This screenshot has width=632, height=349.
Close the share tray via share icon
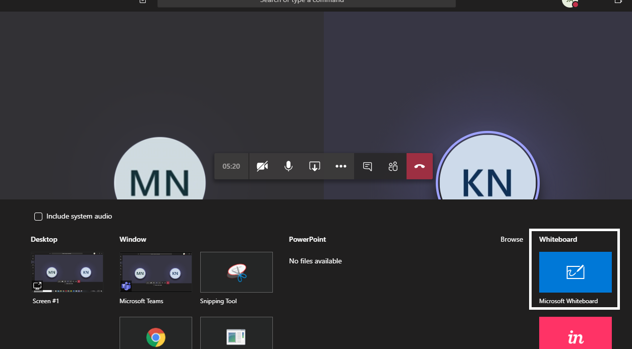coord(315,166)
